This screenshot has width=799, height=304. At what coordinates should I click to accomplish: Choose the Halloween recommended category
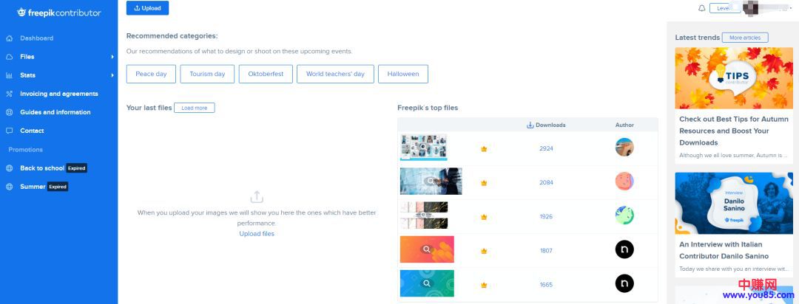click(402, 74)
